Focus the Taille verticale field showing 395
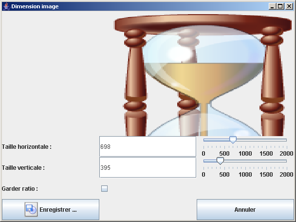 [x=147, y=167]
